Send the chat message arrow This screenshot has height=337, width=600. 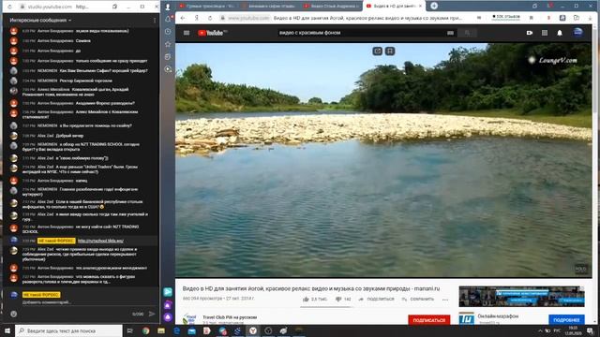152,314
